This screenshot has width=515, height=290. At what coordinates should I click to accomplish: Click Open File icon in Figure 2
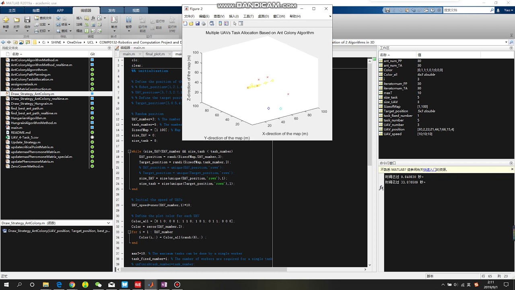[x=191, y=23]
